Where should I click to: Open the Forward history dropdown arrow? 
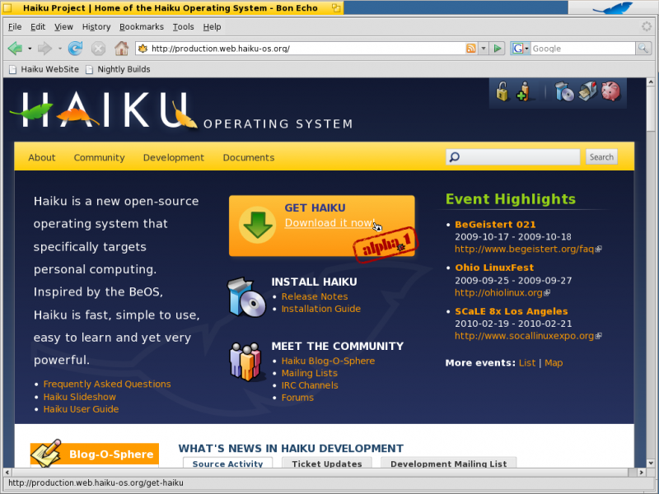[59, 49]
